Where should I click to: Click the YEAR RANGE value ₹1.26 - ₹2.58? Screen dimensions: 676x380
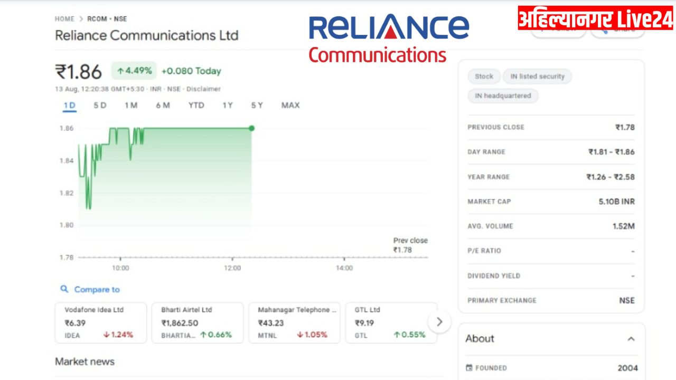[611, 177]
